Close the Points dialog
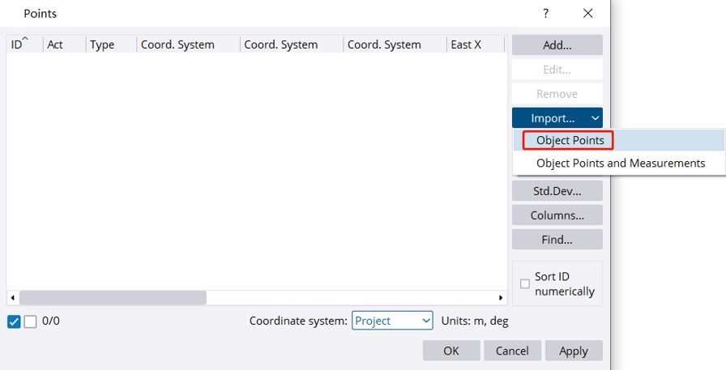The height and width of the screenshot is (370, 726). click(588, 13)
